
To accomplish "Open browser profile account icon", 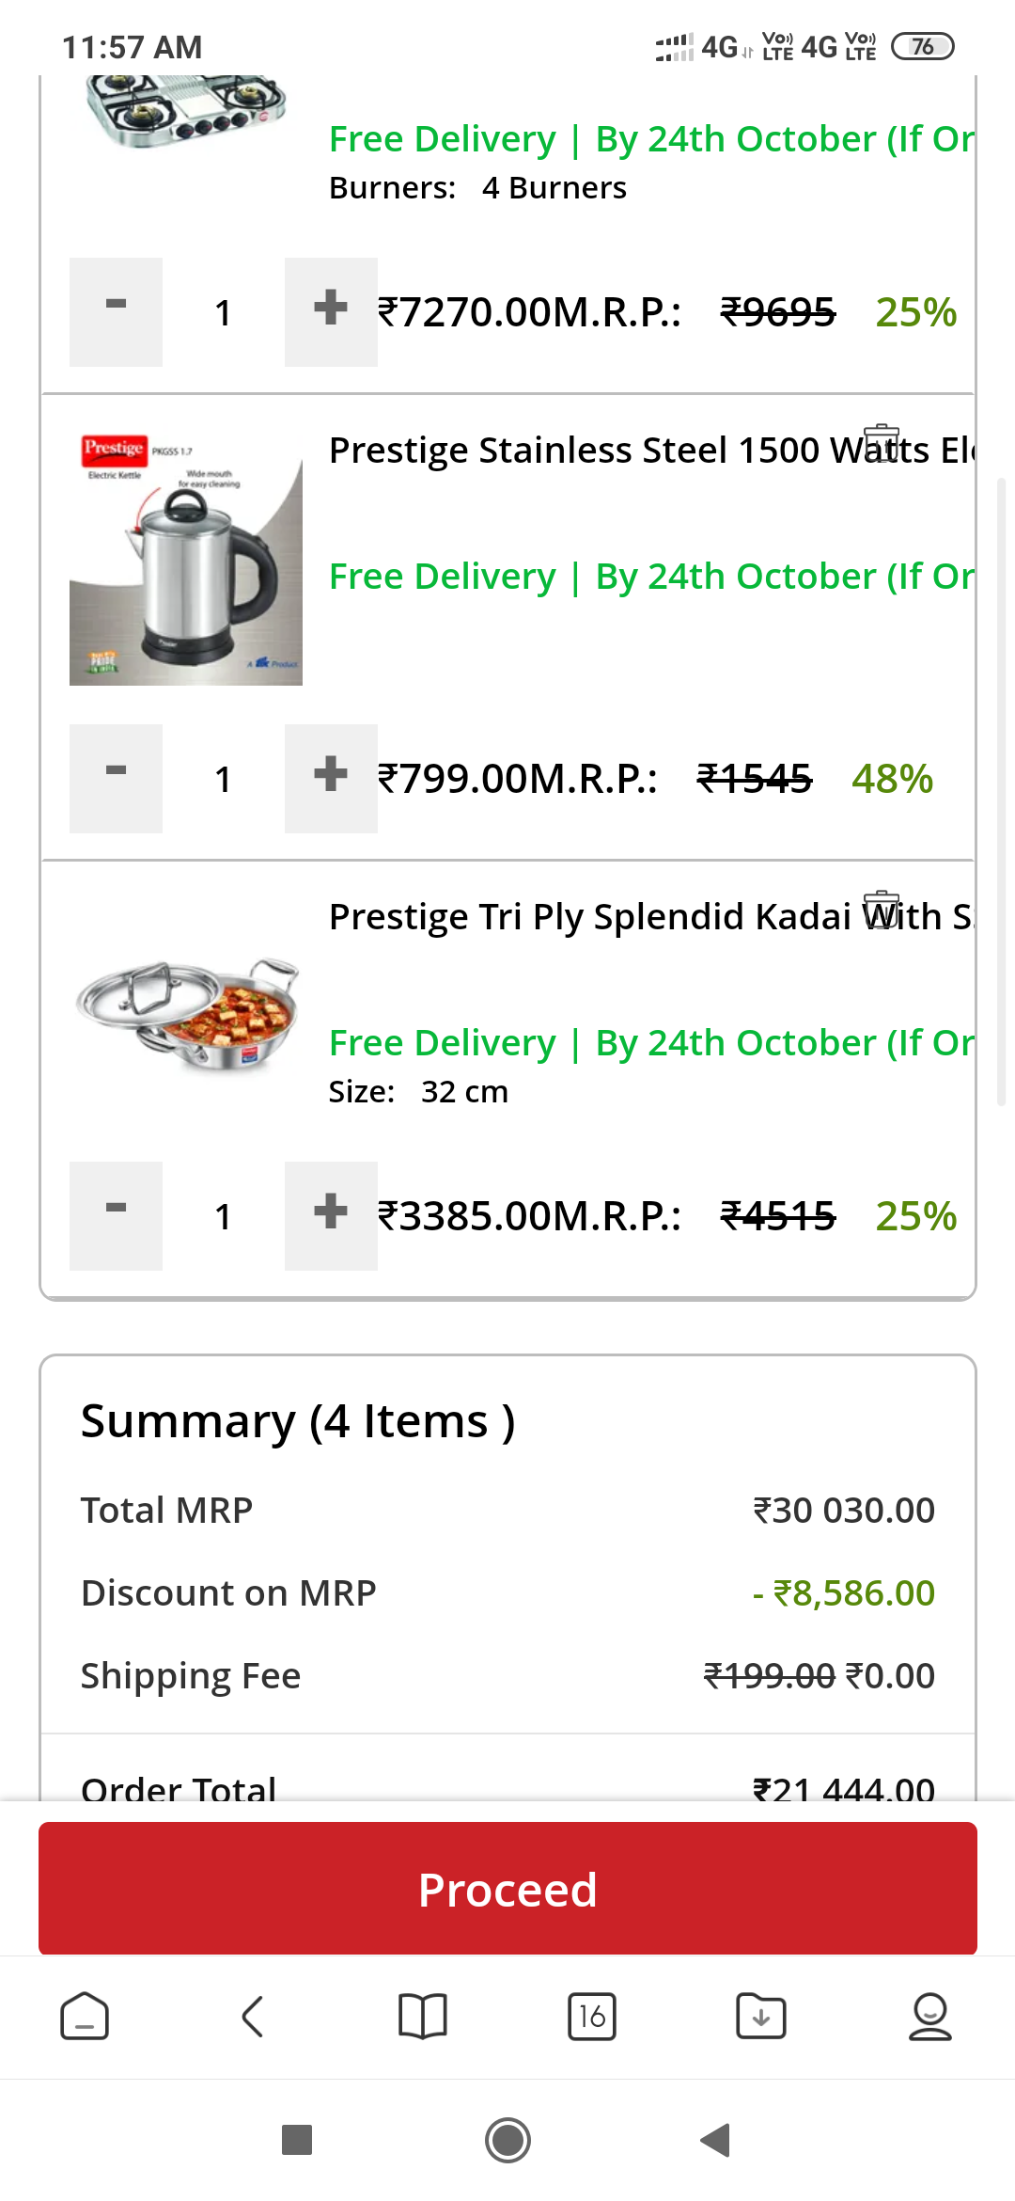I will point(929,2017).
